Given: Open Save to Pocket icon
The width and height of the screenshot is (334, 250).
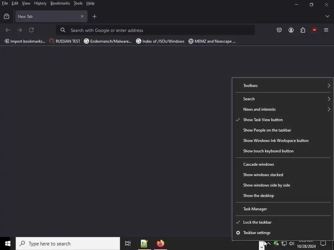Looking at the screenshot, I should point(279,30).
